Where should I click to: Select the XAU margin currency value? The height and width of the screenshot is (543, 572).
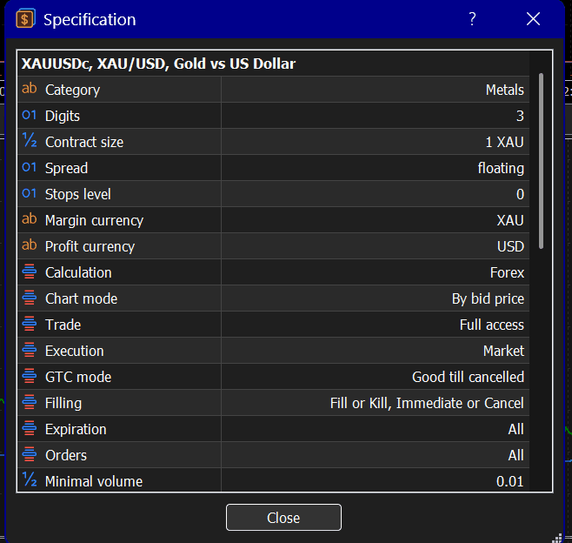(x=510, y=220)
